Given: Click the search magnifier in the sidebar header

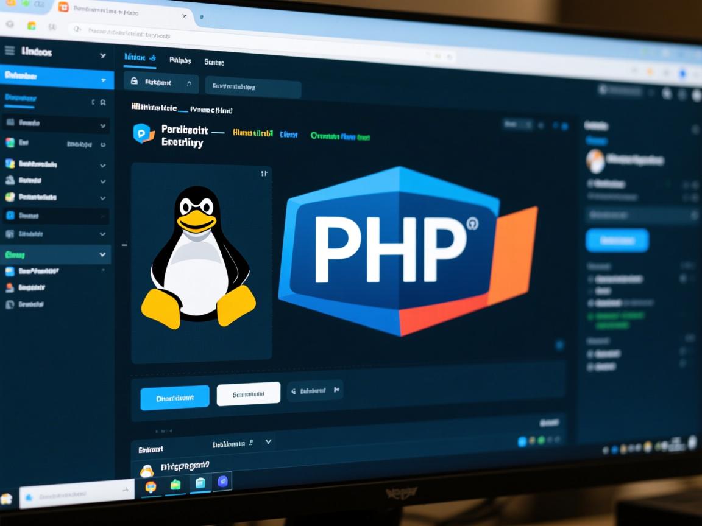Looking at the screenshot, I should (x=102, y=102).
